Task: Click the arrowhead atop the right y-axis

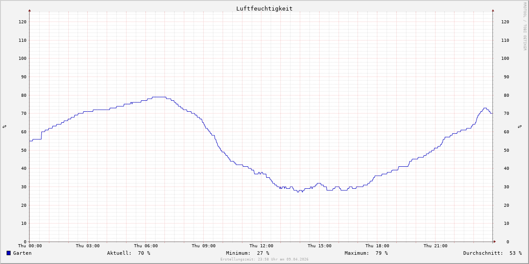Action: point(493,10)
